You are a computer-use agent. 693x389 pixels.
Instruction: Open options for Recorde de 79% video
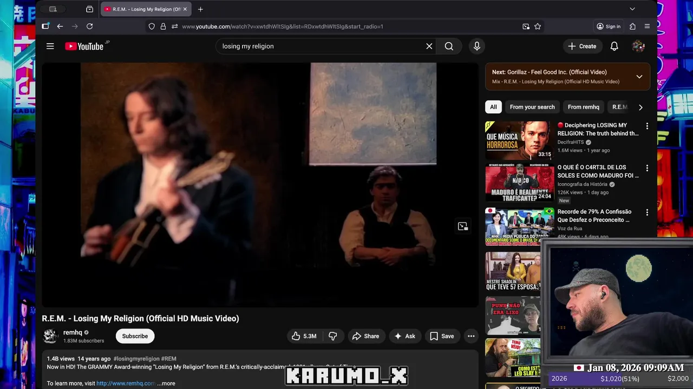(646, 212)
